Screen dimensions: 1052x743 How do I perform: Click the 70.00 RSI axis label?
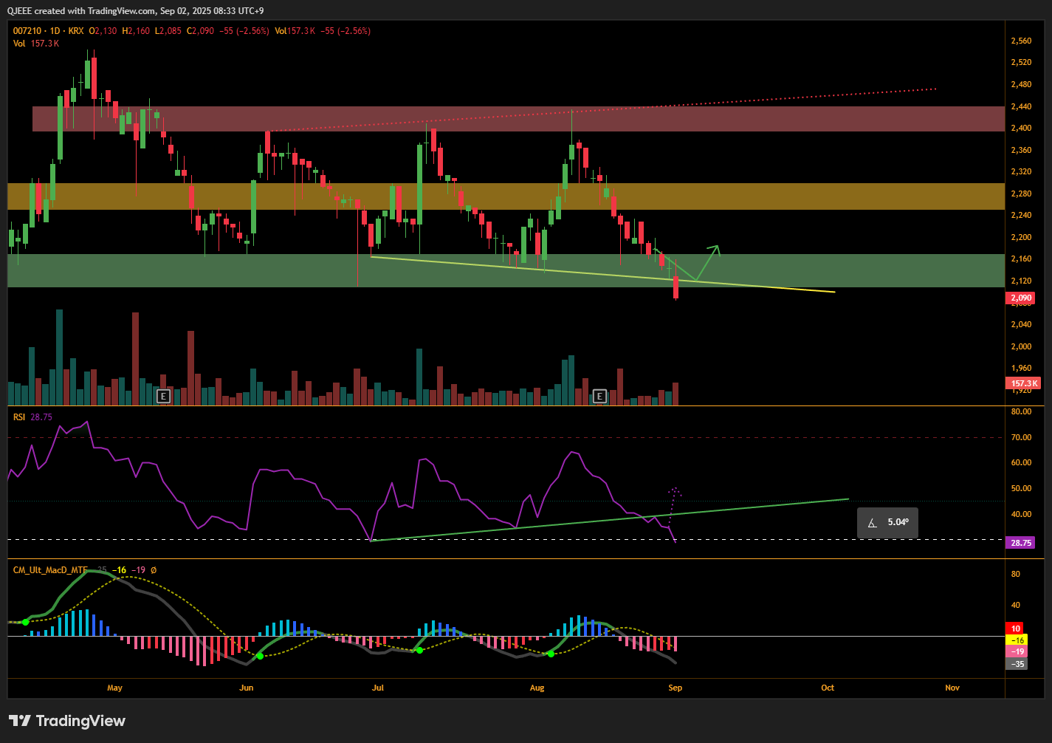(1021, 437)
